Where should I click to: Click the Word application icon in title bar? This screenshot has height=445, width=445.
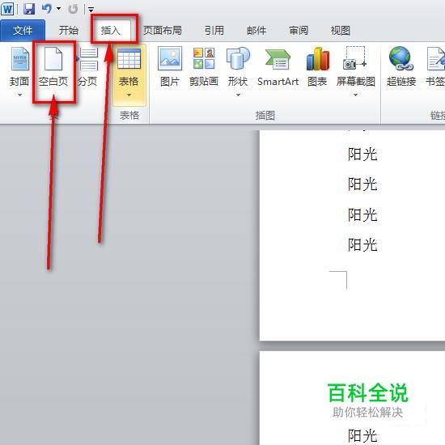tap(7, 9)
